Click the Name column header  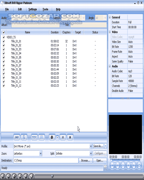tap(28, 32)
